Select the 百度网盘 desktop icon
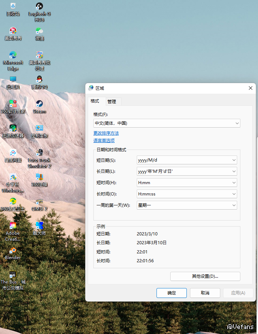Viewport: 258px width, 334px height. 13,153
